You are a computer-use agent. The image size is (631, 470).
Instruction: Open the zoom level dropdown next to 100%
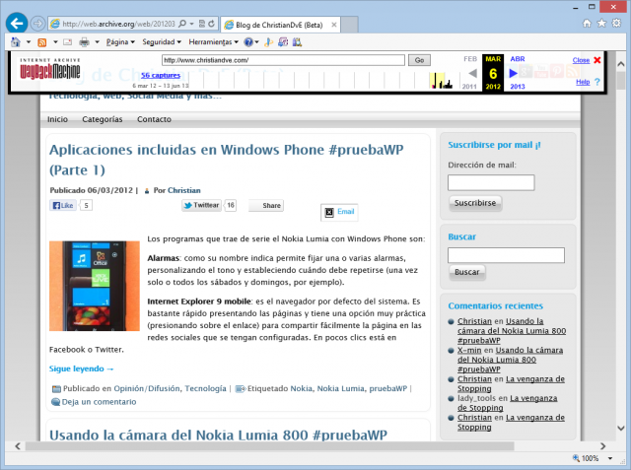(x=610, y=458)
